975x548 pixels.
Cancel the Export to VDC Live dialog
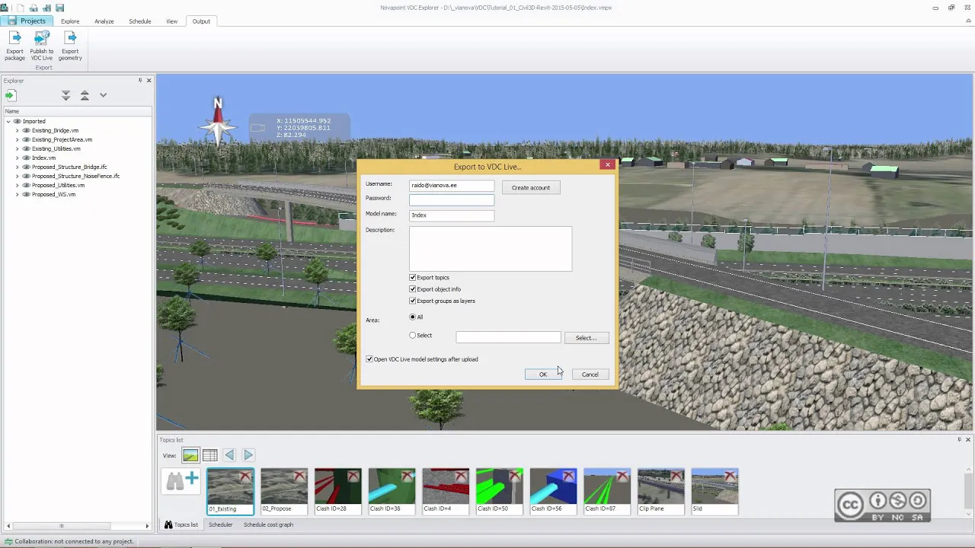coord(590,374)
